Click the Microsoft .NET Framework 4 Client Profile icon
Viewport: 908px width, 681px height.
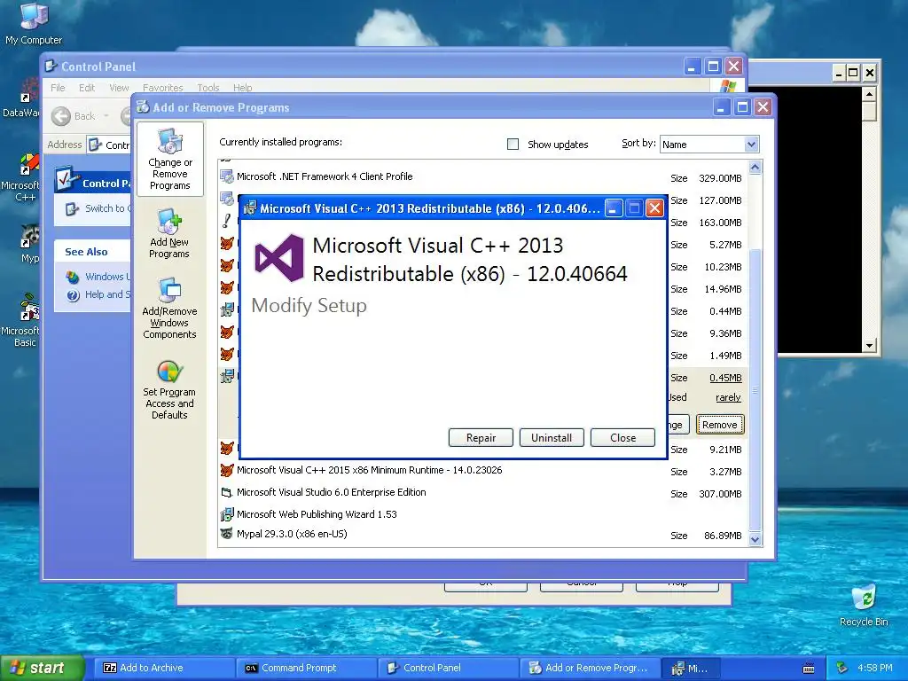[x=227, y=176]
